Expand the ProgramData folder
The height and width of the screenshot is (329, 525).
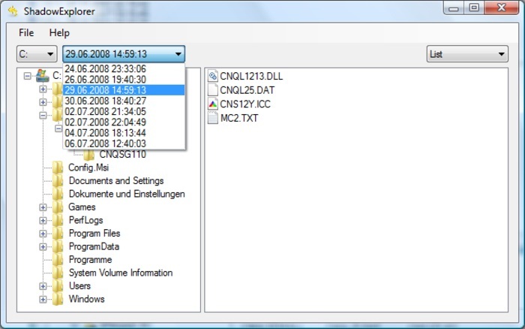click(x=43, y=247)
